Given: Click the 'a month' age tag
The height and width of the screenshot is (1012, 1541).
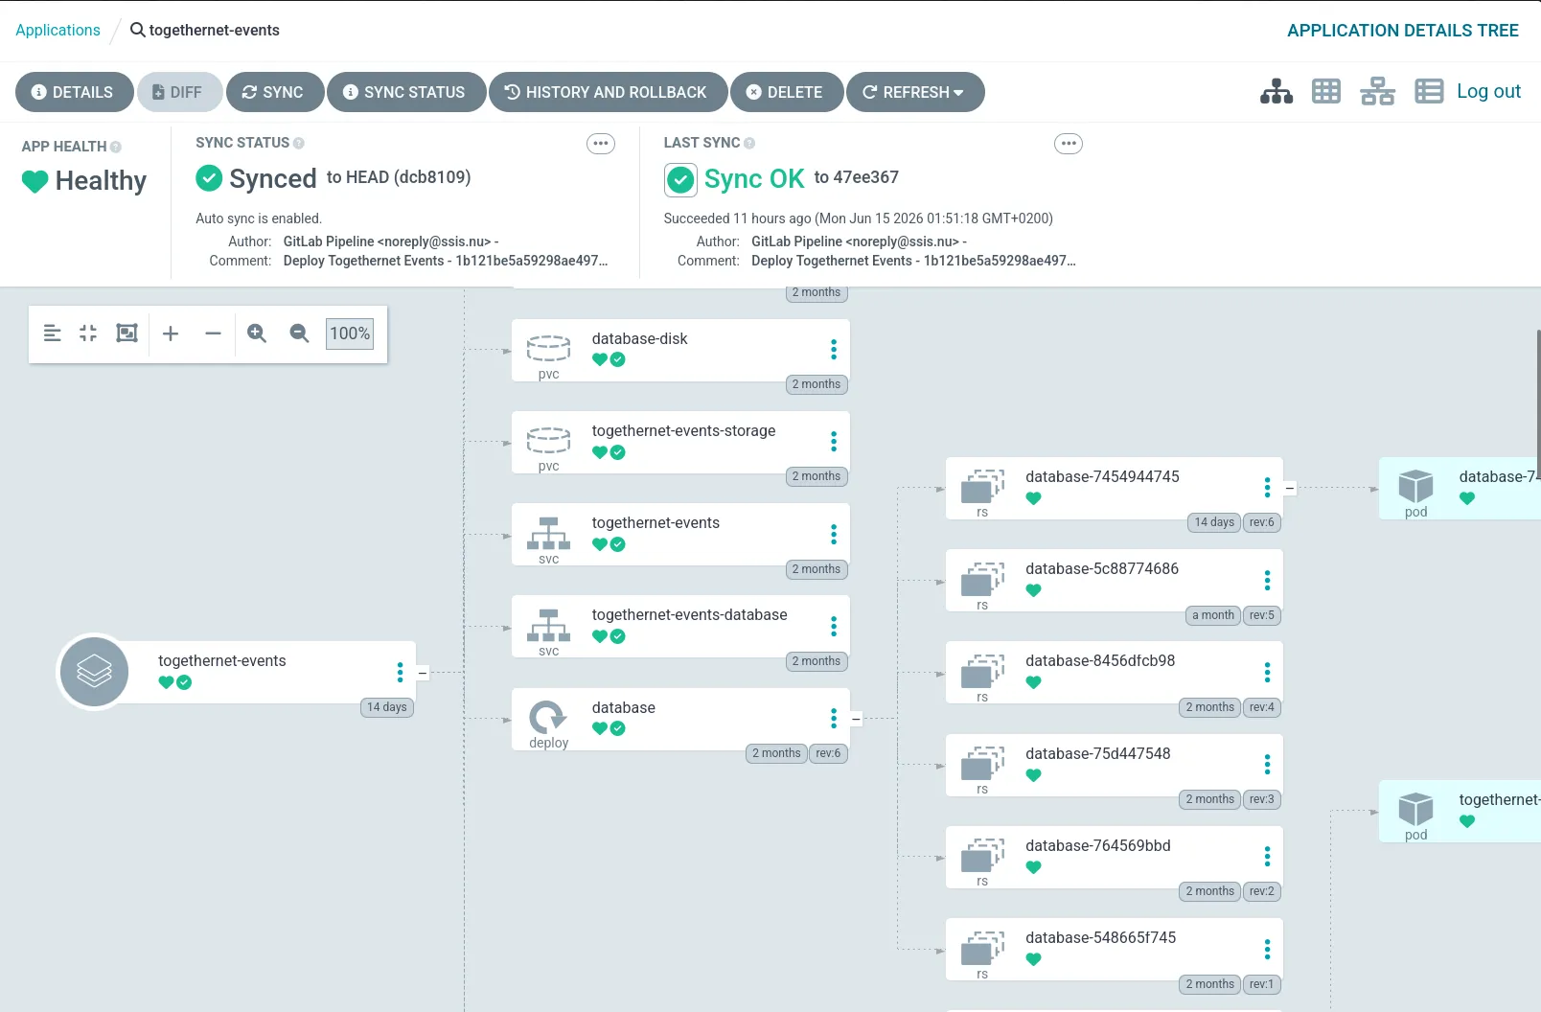Looking at the screenshot, I should click(x=1213, y=615).
